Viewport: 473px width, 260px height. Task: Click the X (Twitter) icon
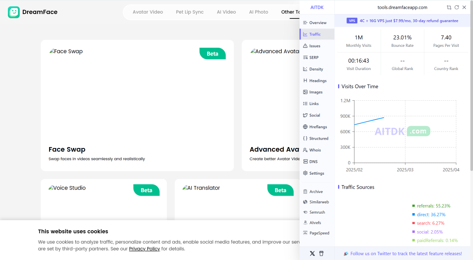pyautogui.click(x=312, y=253)
